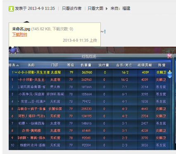Click the 伤害量 column header
Screen dimensions: 176x154
(x=86, y=65)
